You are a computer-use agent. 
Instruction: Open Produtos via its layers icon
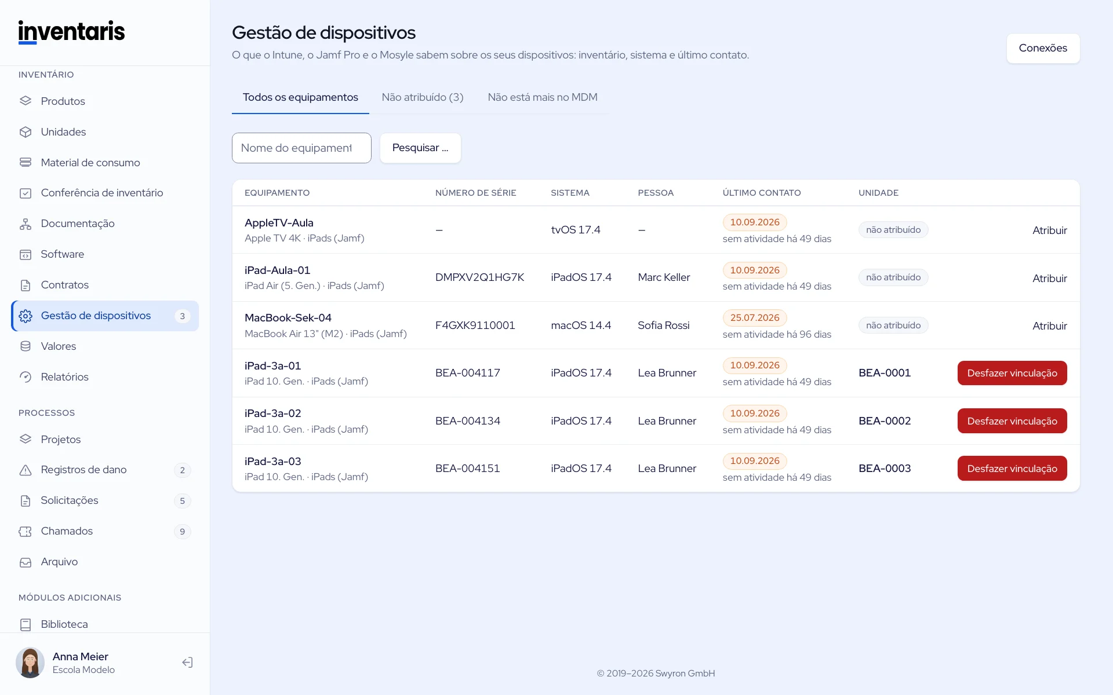click(26, 101)
